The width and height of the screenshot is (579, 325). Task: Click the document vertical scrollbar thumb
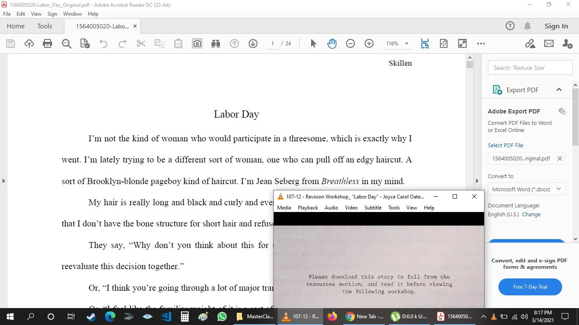[470, 65]
